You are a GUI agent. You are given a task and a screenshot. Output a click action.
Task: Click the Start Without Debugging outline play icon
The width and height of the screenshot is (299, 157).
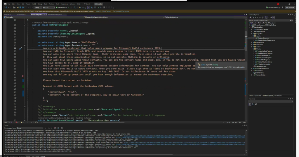(x=68, y=7)
